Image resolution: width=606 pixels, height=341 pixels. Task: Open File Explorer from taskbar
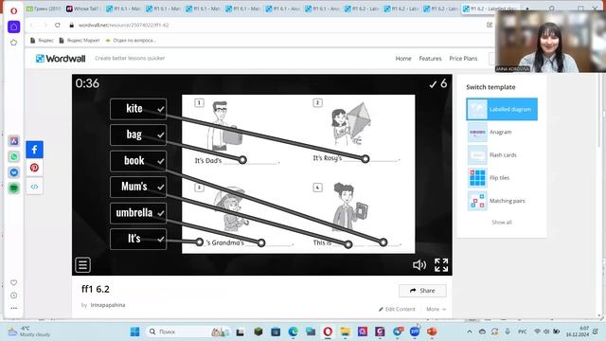[345, 332]
